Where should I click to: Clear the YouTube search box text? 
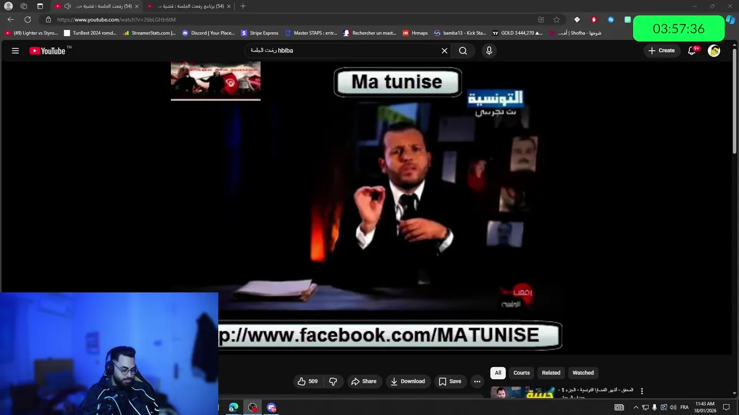coord(445,51)
